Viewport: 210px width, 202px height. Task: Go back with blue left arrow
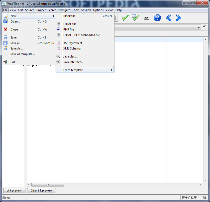click(x=168, y=18)
